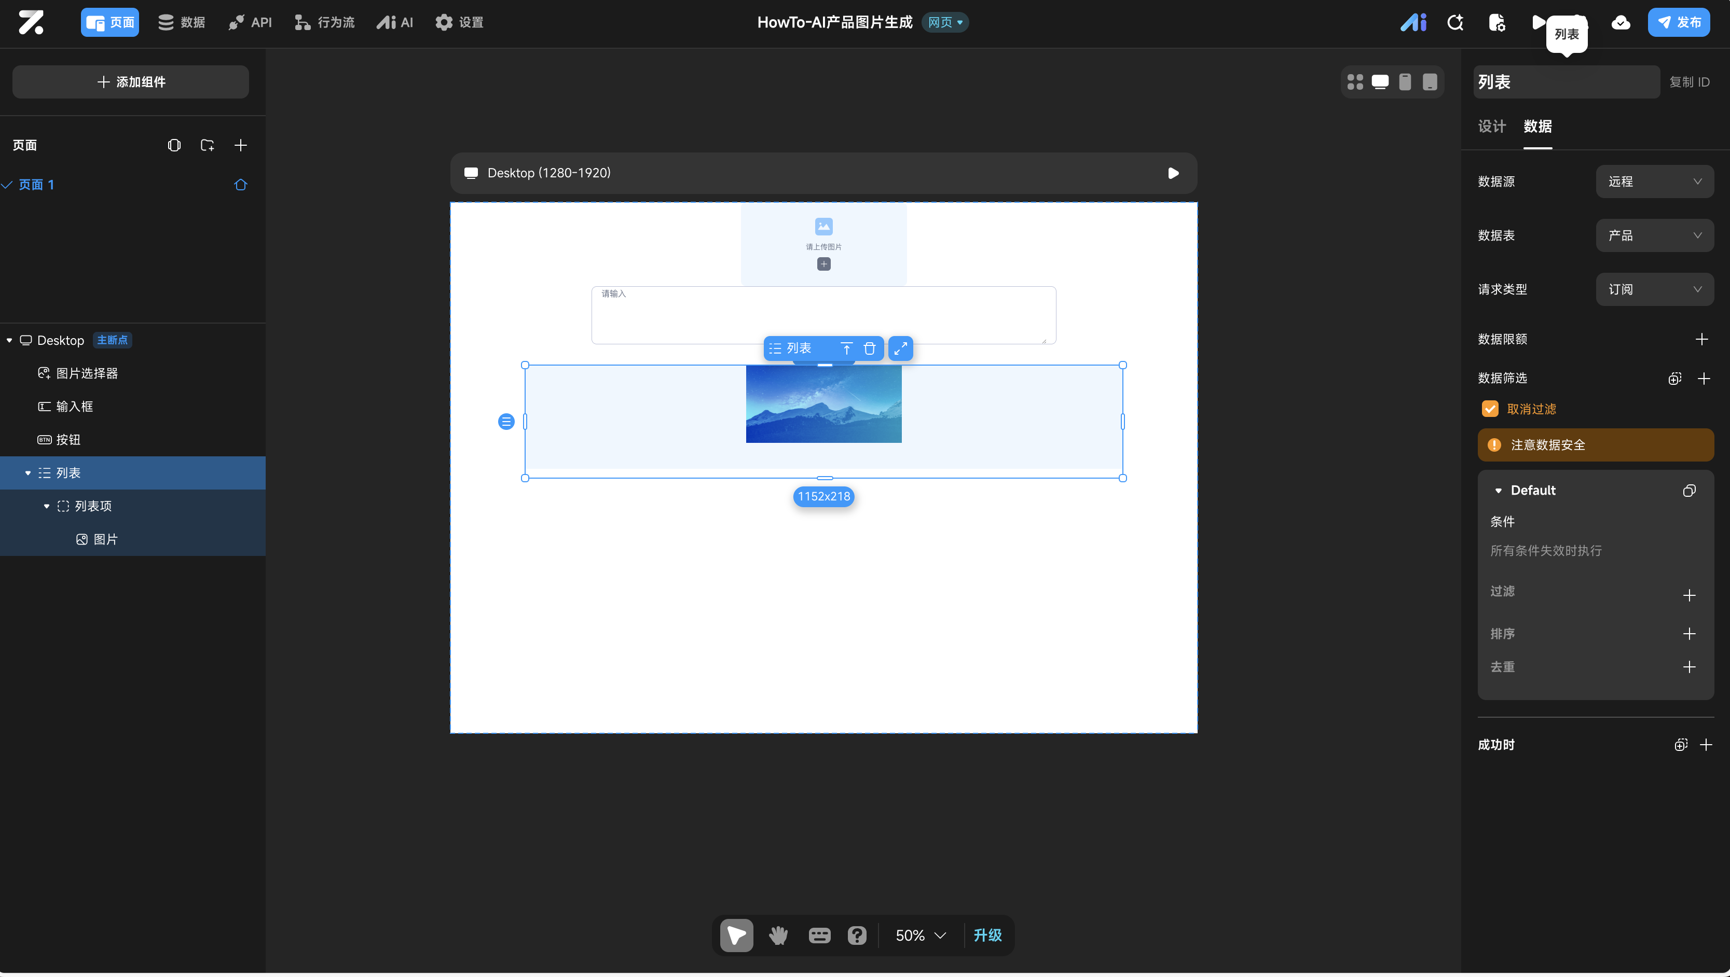Add a new page with plus icon
The width and height of the screenshot is (1730, 977).
[x=240, y=145]
